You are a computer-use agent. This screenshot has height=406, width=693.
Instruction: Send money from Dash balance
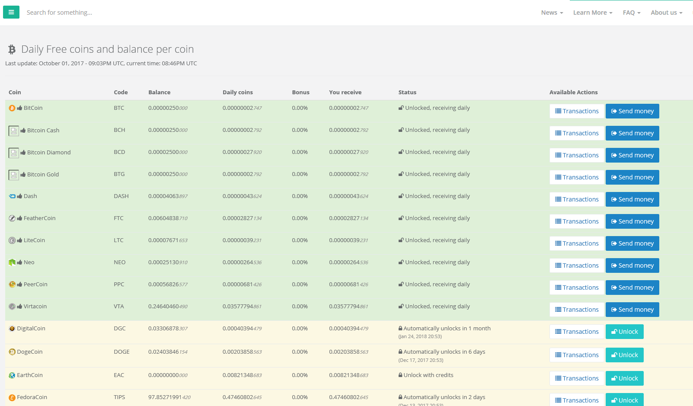click(x=632, y=199)
